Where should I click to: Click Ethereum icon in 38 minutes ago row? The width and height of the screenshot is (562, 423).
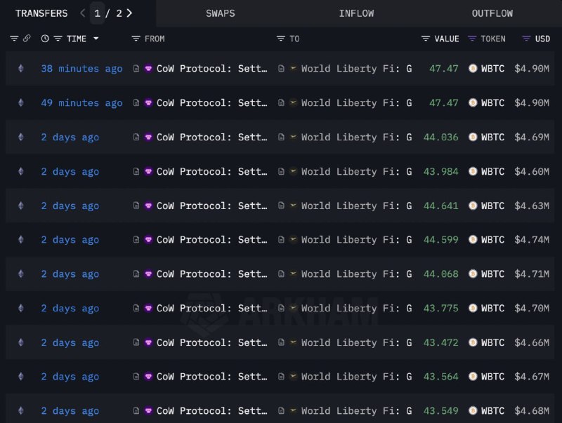pos(21,68)
